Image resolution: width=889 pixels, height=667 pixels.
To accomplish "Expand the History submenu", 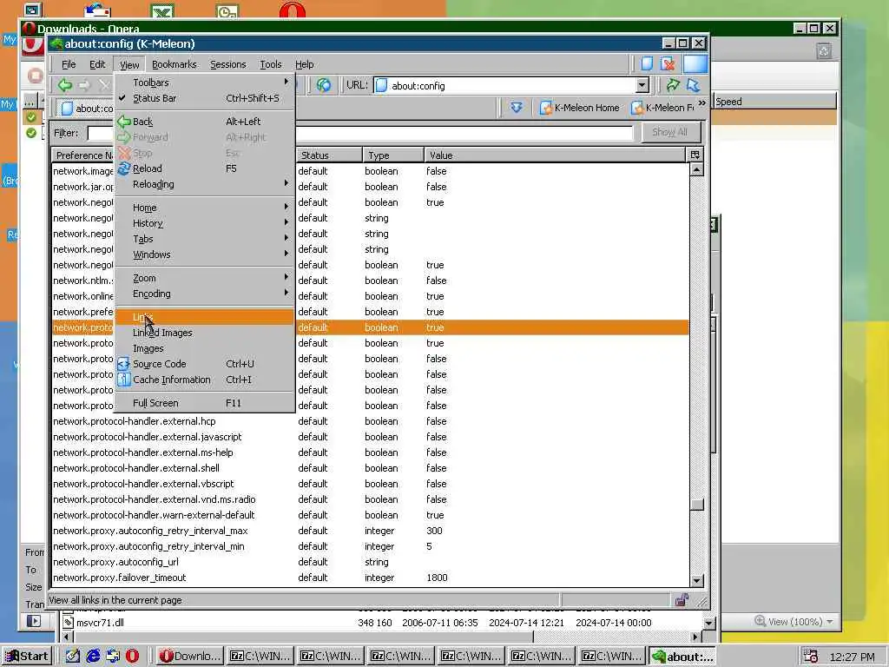I will pyautogui.click(x=204, y=223).
